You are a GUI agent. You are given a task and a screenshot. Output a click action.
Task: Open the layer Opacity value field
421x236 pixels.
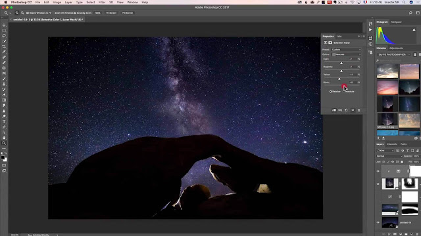(x=416, y=156)
